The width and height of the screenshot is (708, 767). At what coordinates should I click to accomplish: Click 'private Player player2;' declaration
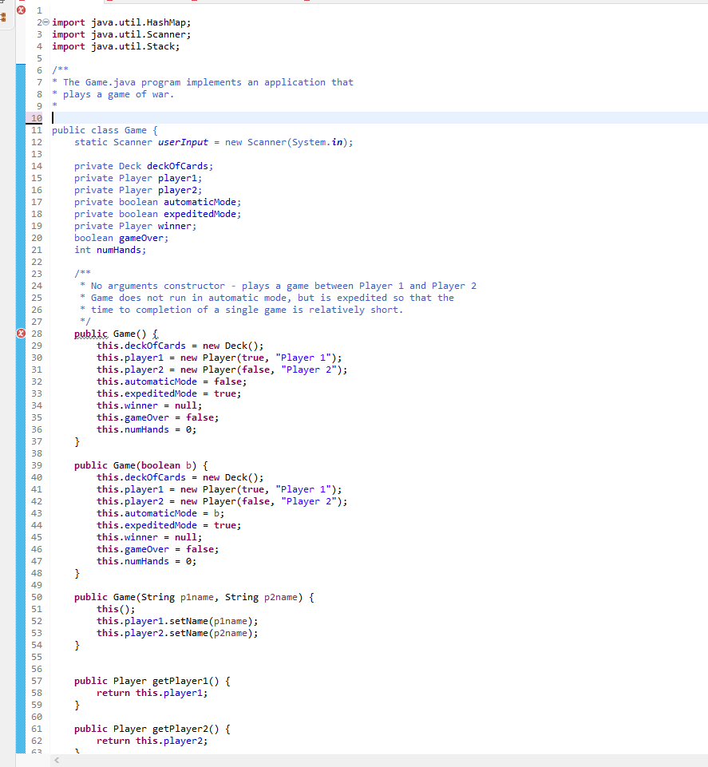[x=138, y=190]
